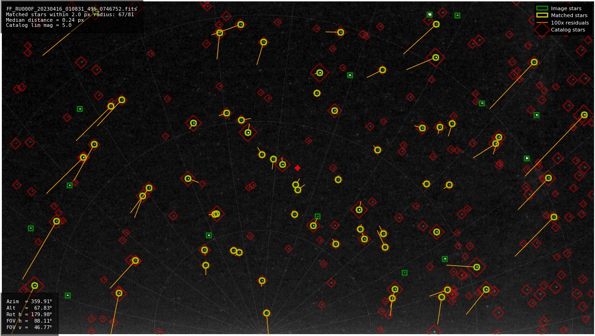The width and height of the screenshot is (595, 336).
Task: Click the 'Rot h = 179.98°' readout
Action: coord(29,314)
